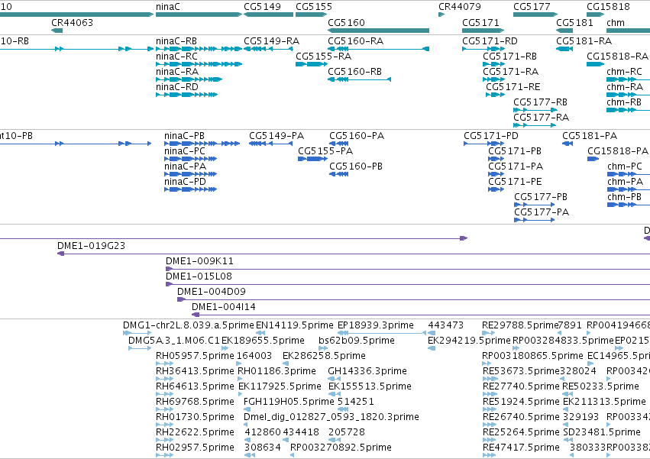650x459 pixels.
Task: Select the CR44079 gene marker
Action: 441,15
